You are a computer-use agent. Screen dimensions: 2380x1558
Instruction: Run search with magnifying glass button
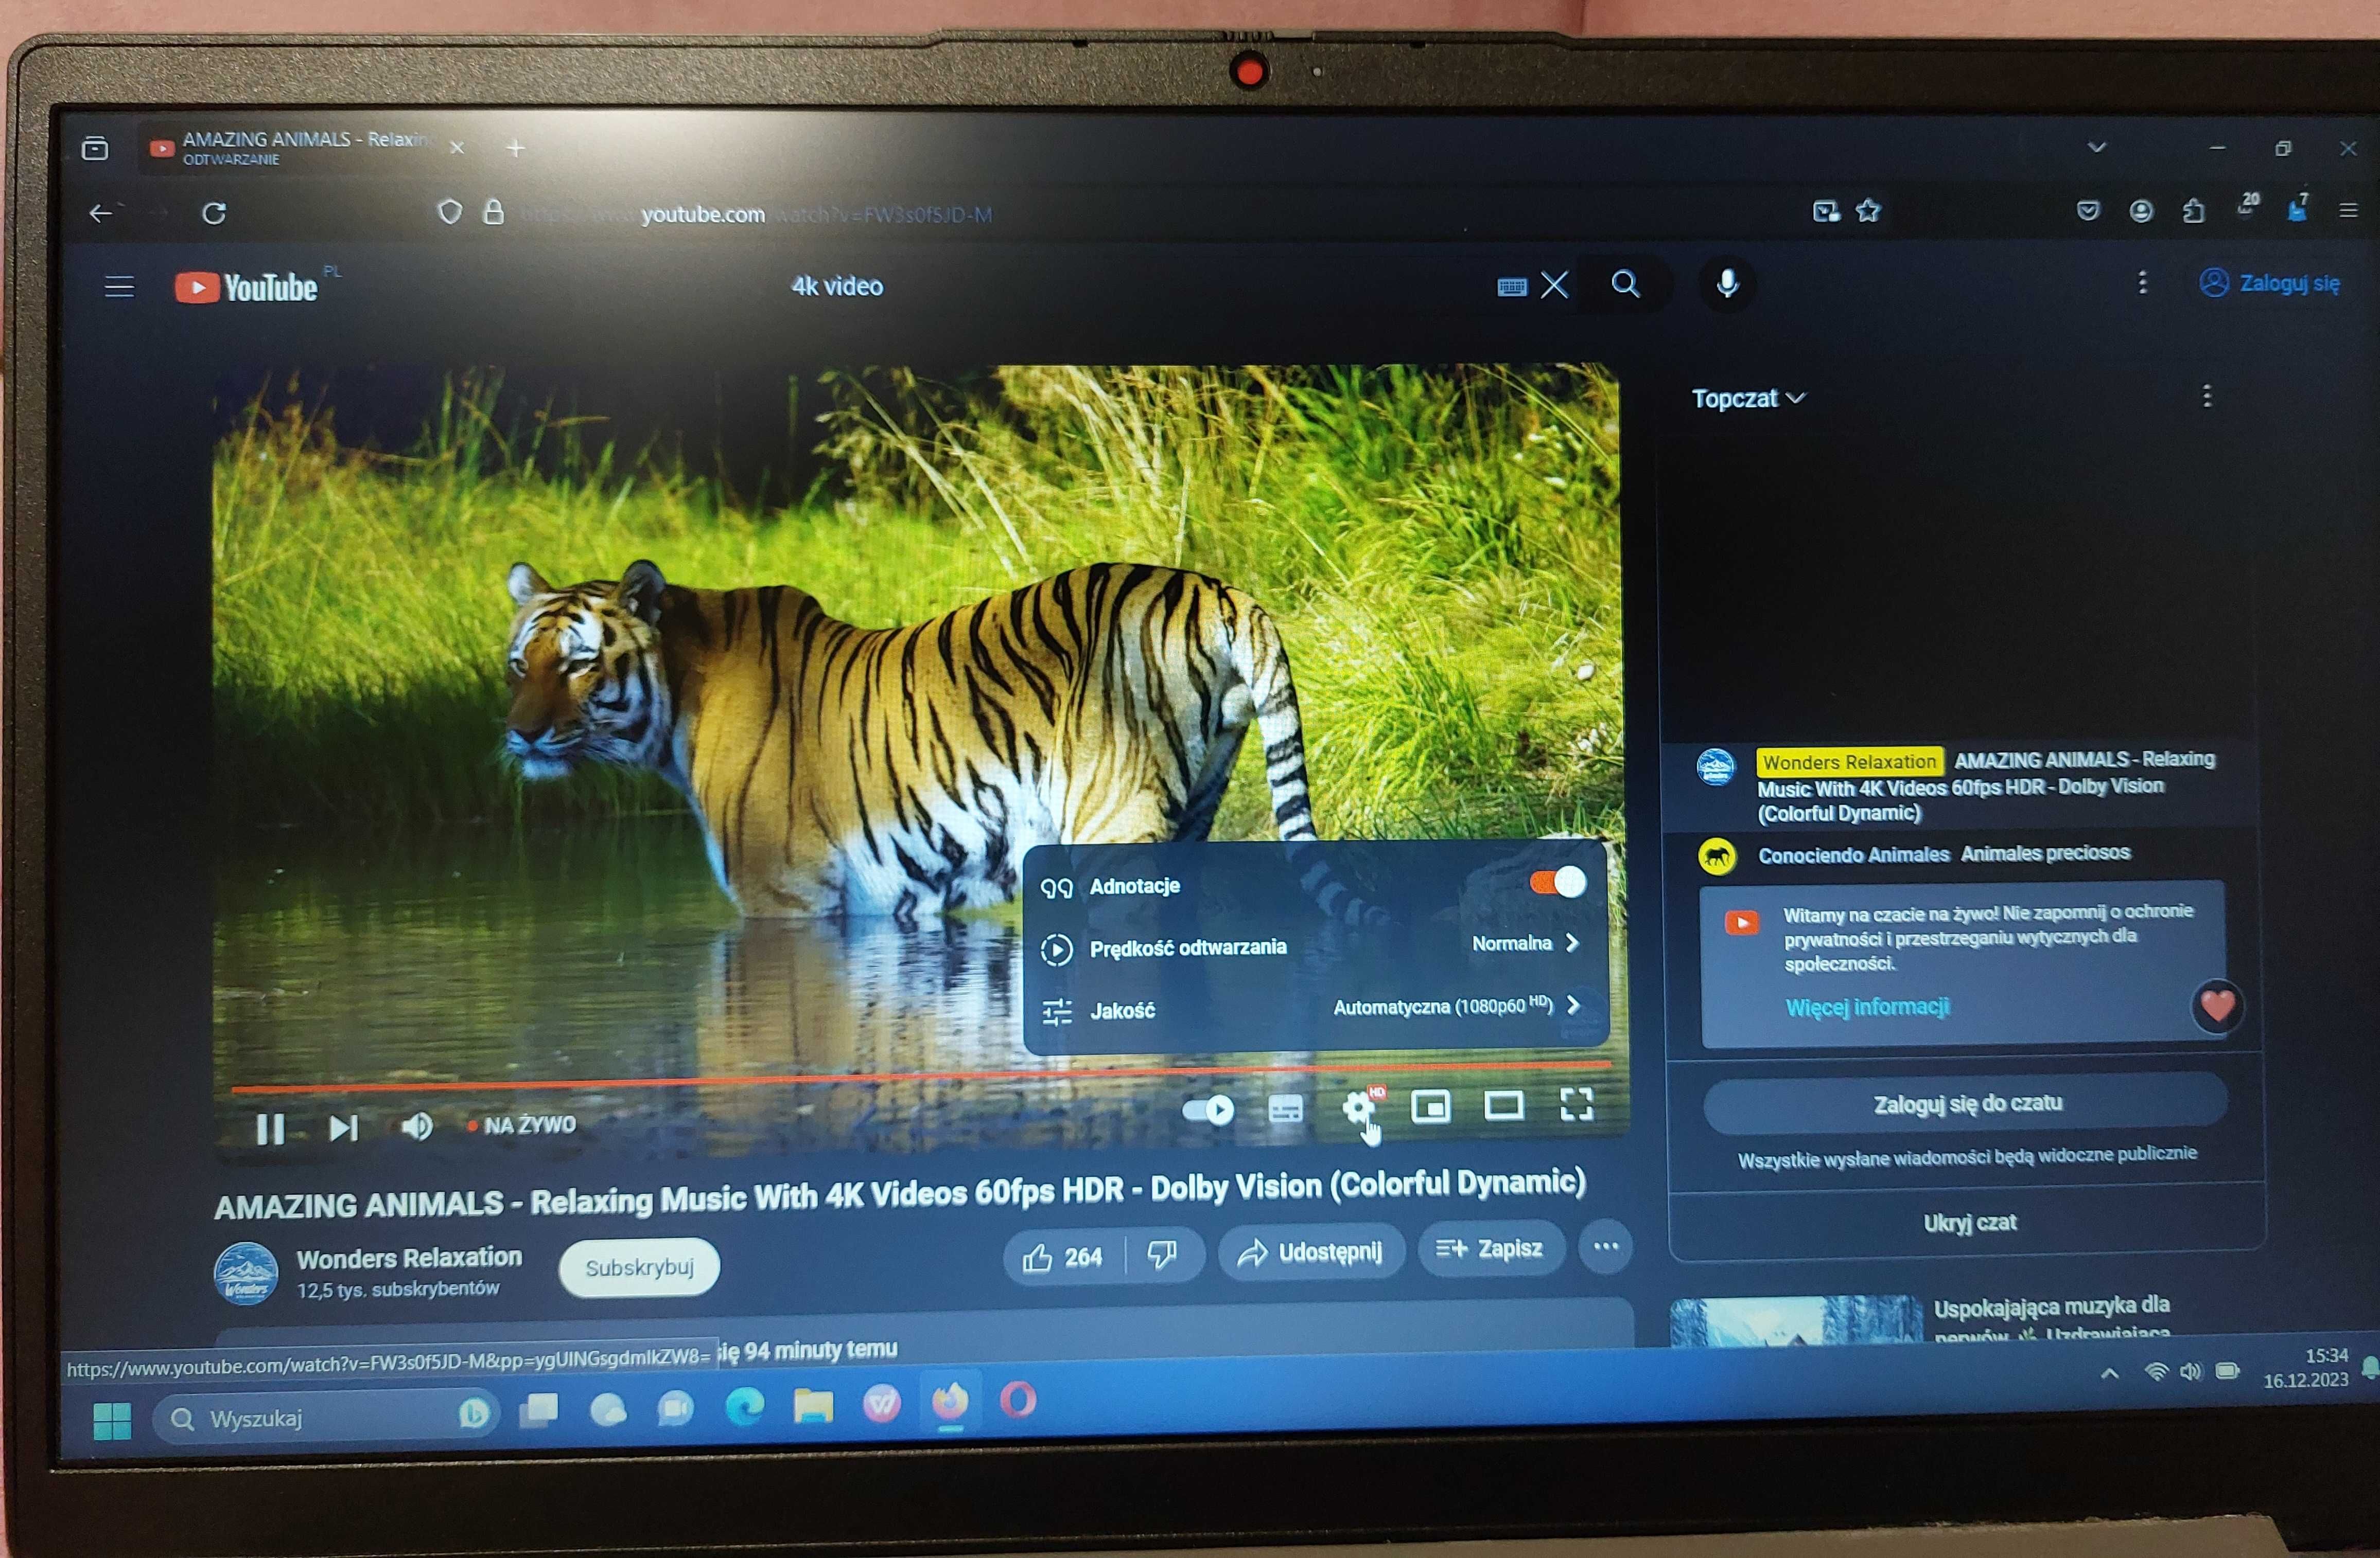[x=1626, y=285]
